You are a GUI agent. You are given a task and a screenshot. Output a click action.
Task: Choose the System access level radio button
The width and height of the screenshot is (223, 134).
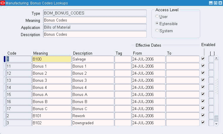[157, 30]
